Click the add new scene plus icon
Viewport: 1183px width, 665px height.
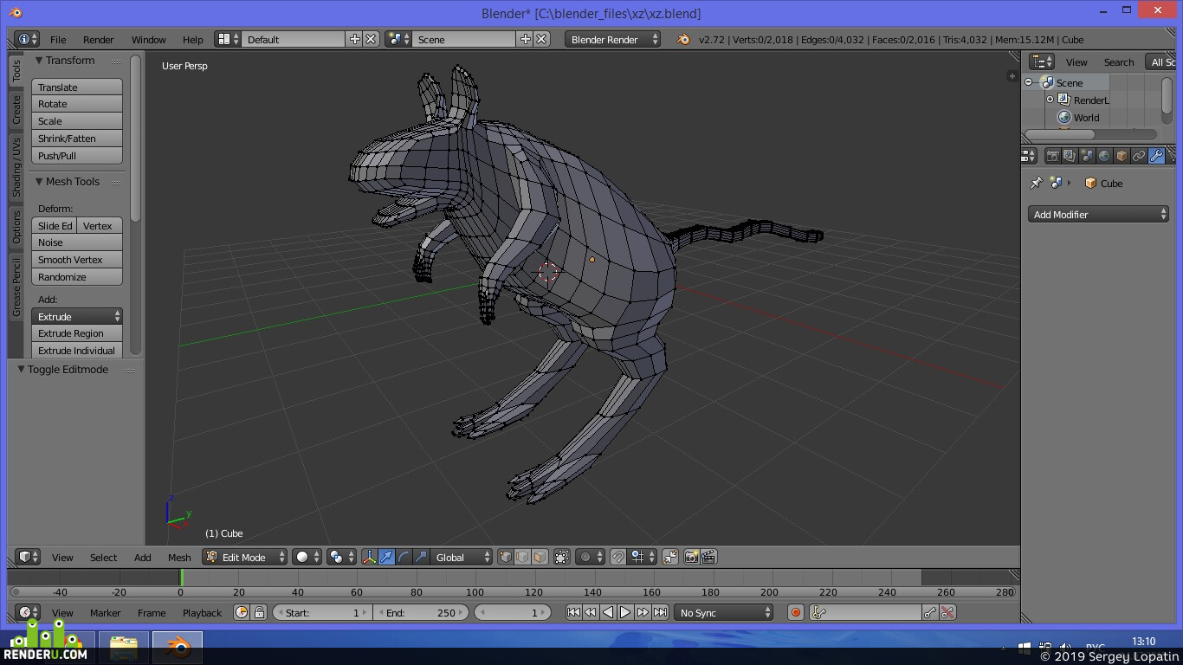(526, 40)
